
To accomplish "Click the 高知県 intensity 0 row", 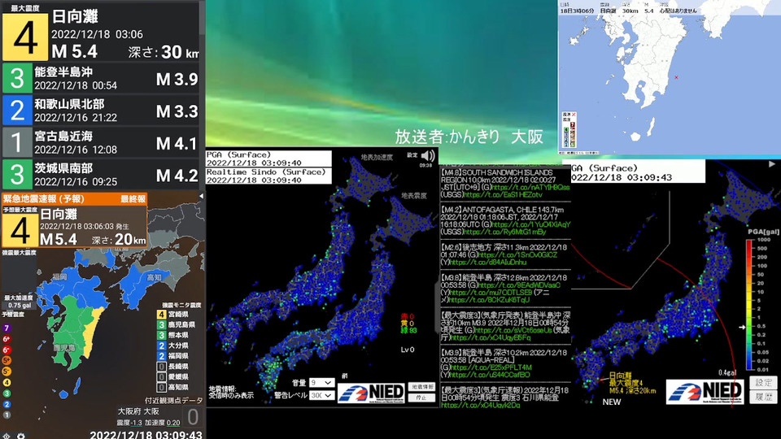I will point(173,387).
